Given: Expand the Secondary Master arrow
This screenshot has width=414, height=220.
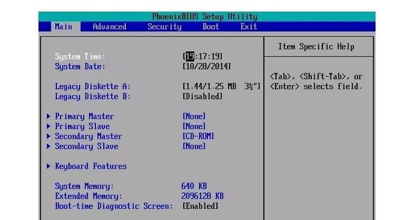Looking at the screenshot, I should [49, 136].
